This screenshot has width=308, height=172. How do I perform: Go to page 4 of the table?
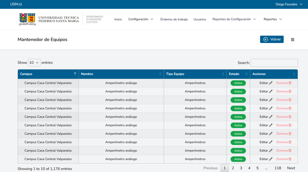point(249,168)
